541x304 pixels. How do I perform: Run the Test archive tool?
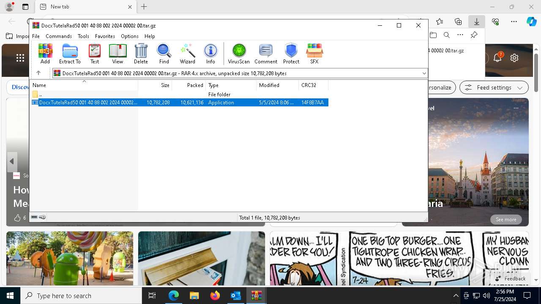(x=95, y=54)
